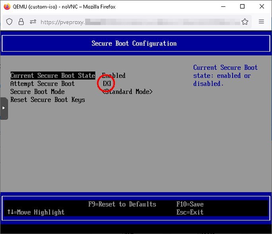Close the noVNC Firefox window
Screen dimensions: 272x234
pyautogui.click(x=260, y=6)
